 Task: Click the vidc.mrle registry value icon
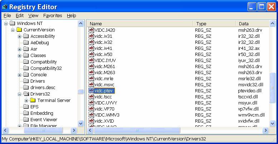tap(91, 78)
